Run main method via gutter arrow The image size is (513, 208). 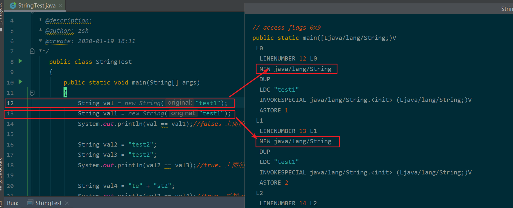coord(20,82)
